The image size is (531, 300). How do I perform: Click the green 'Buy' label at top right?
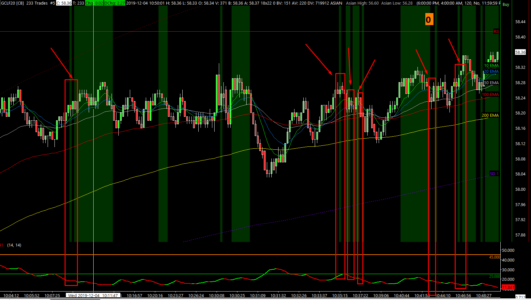506,4
